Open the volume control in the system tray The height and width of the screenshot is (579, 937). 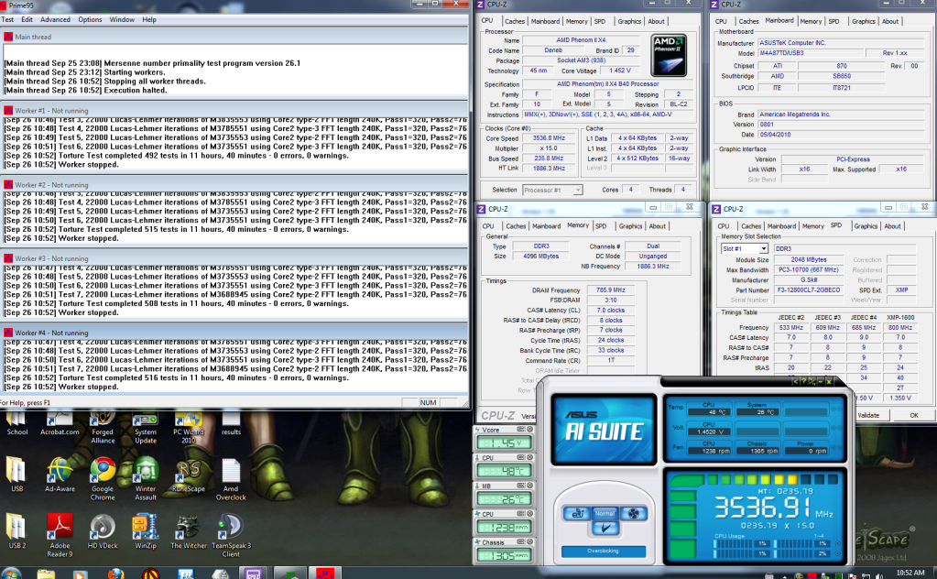pyautogui.click(x=878, y=574)
